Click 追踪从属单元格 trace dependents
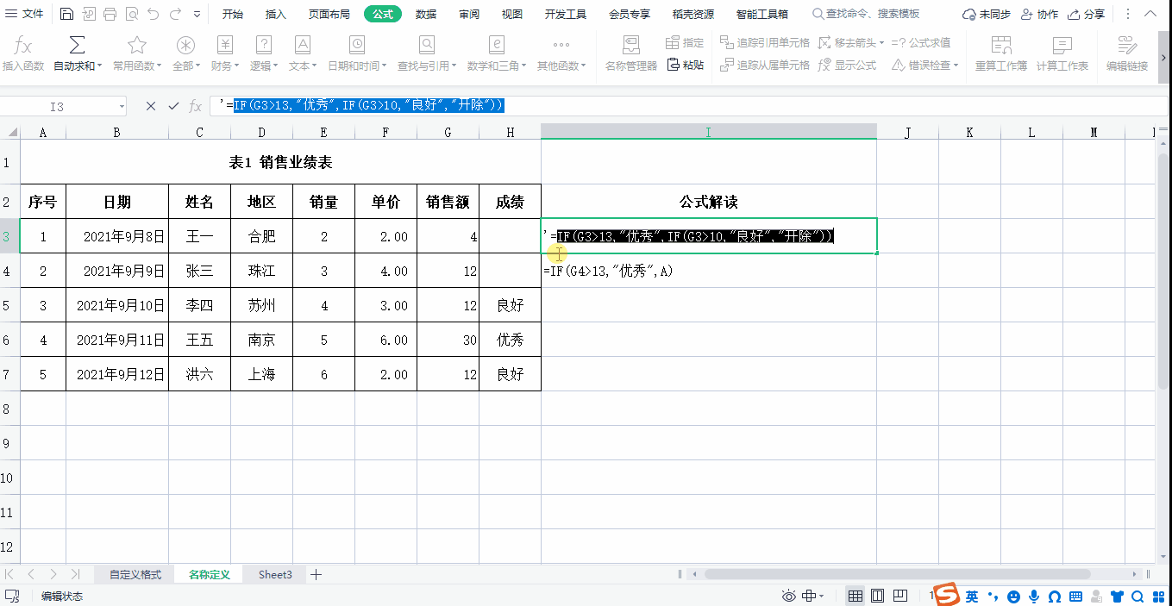 (x=763, y=65)
